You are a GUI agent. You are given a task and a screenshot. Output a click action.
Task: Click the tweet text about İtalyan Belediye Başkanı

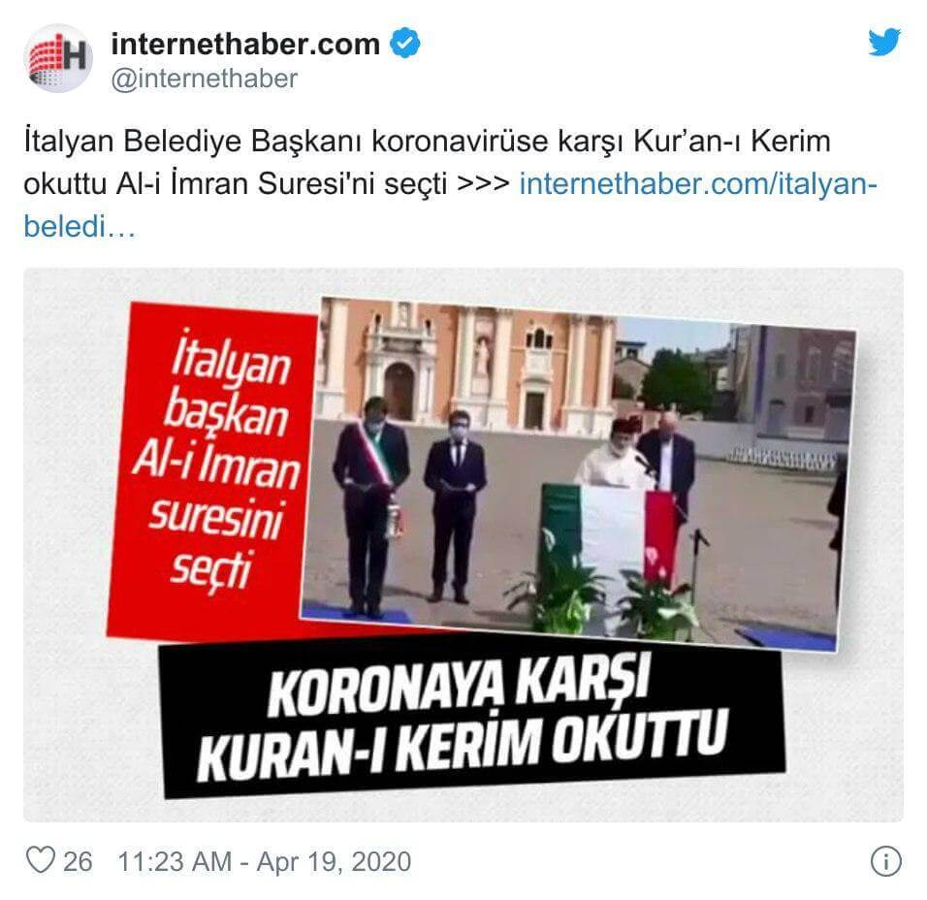click(427, 163)
